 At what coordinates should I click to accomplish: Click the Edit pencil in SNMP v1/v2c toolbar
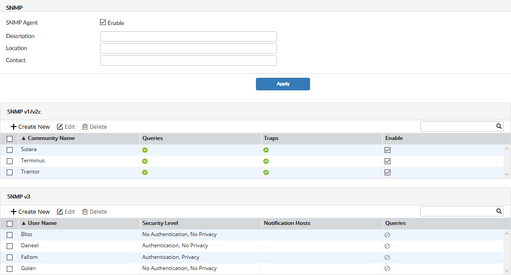[x=60, y=127]
